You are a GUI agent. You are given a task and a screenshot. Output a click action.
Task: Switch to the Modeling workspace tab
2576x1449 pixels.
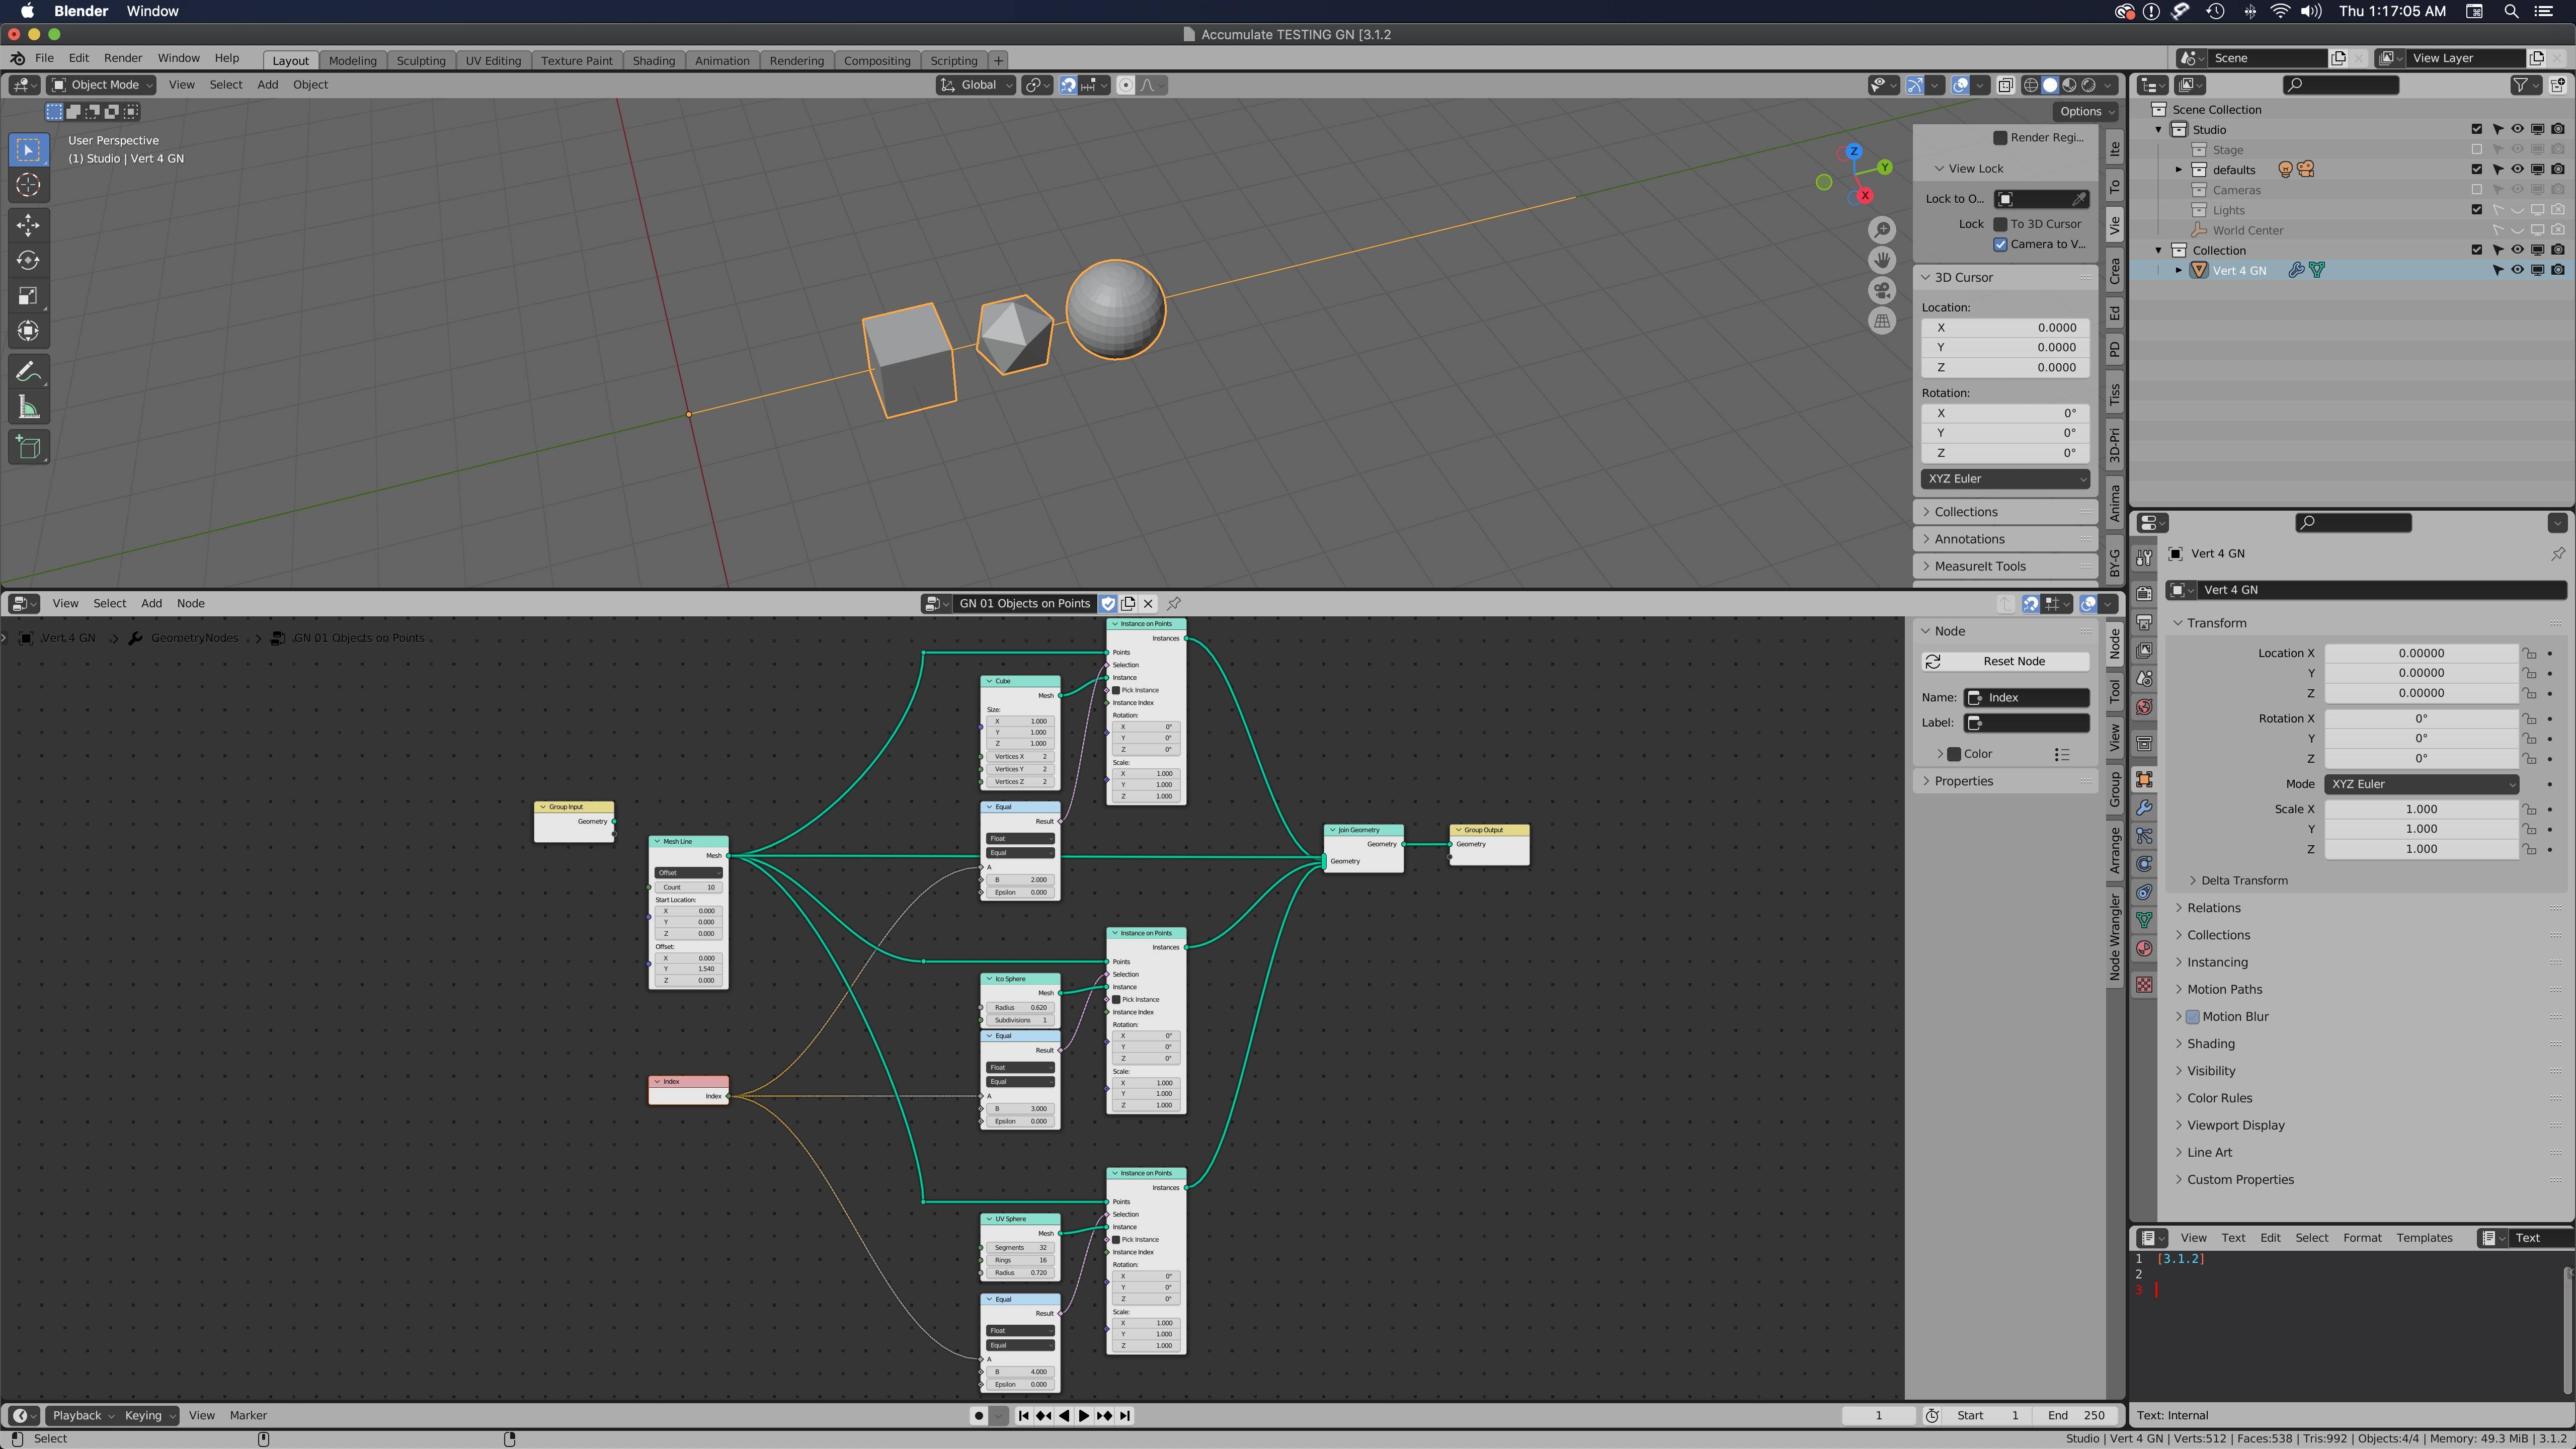pyautogui.click(x=352, y=60)
